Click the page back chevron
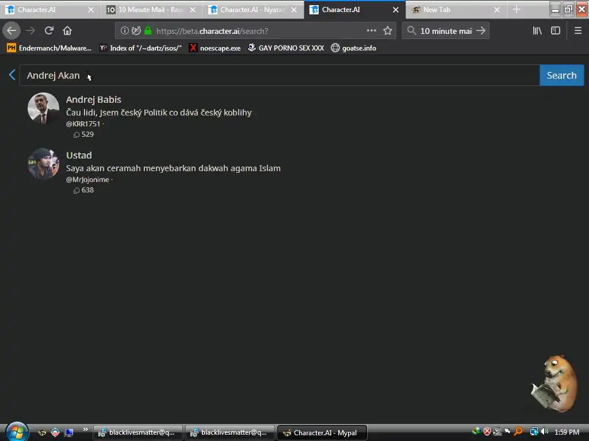 (x=12, y=75)
